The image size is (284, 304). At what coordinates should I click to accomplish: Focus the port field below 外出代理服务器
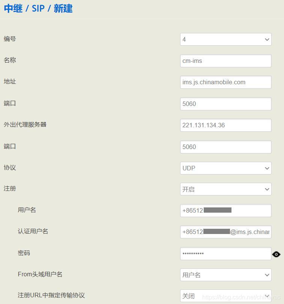(x=225, y=147)
